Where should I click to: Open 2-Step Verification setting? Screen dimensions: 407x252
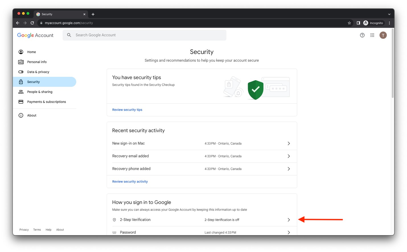[x=202, y=220]
